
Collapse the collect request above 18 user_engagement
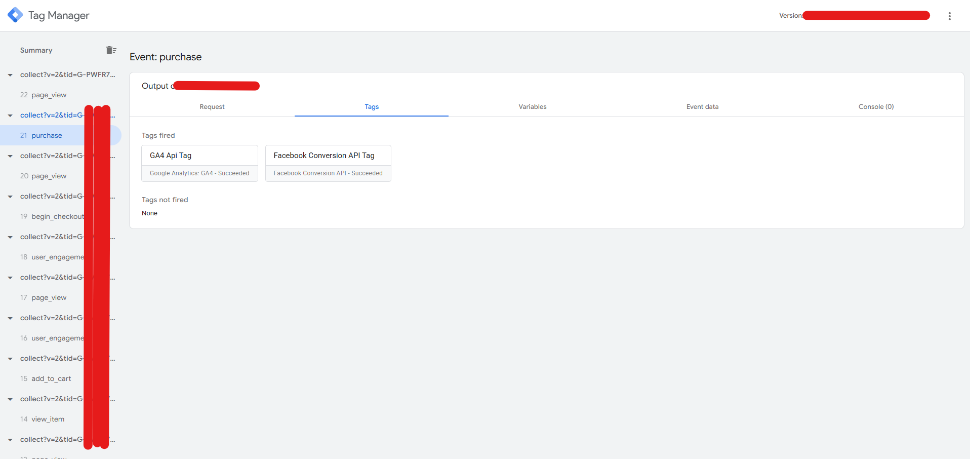10,237
